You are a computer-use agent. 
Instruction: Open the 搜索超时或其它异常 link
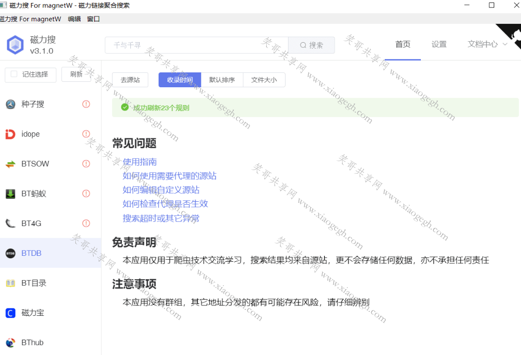click(161, 218)
